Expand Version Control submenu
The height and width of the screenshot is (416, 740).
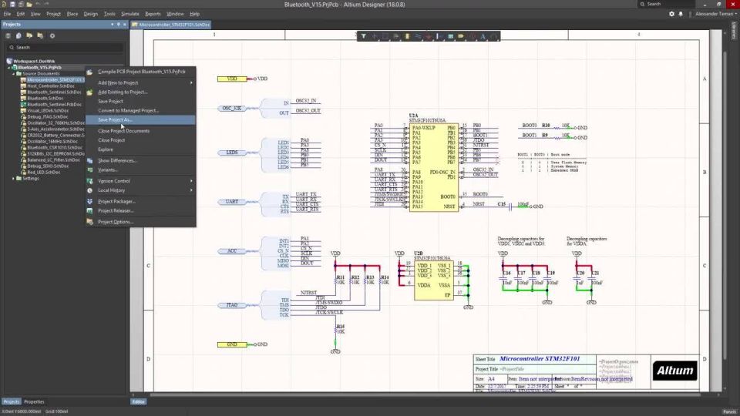140,180
